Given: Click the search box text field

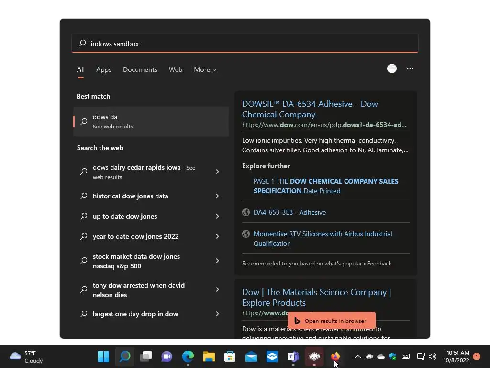Looking at the screenshot, I should click(x=245, y=44).
